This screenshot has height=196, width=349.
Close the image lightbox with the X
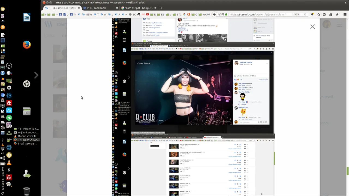(312, 27)
